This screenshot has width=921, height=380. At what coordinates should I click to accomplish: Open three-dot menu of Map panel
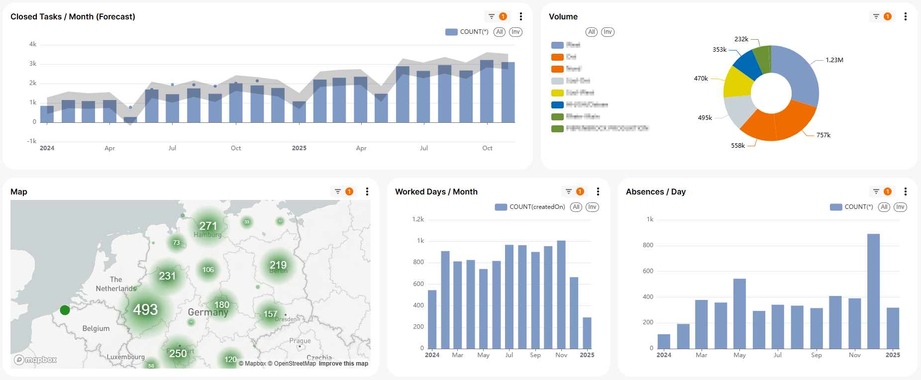click(367, 191)
